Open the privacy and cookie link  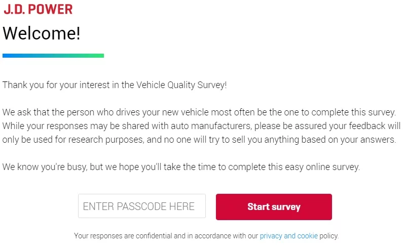(288, 236)
